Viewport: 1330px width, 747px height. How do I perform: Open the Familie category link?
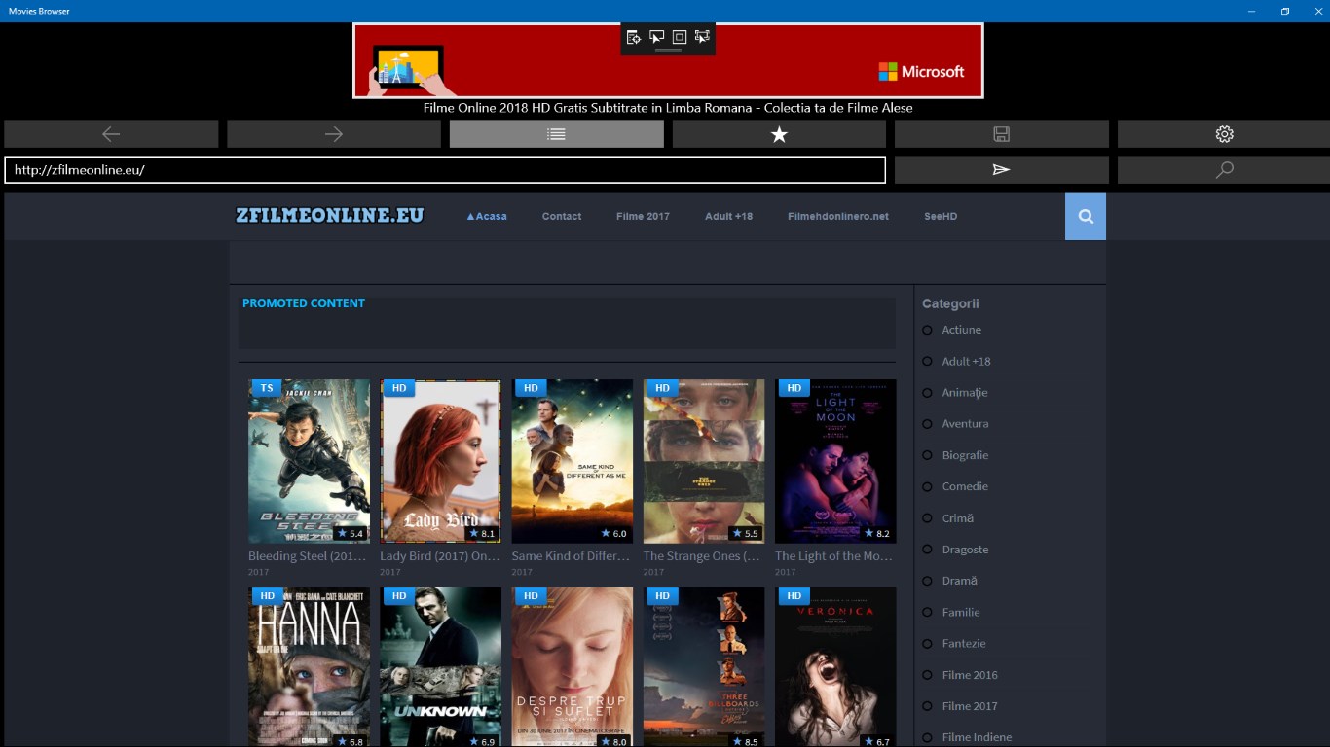pos(961,612)
